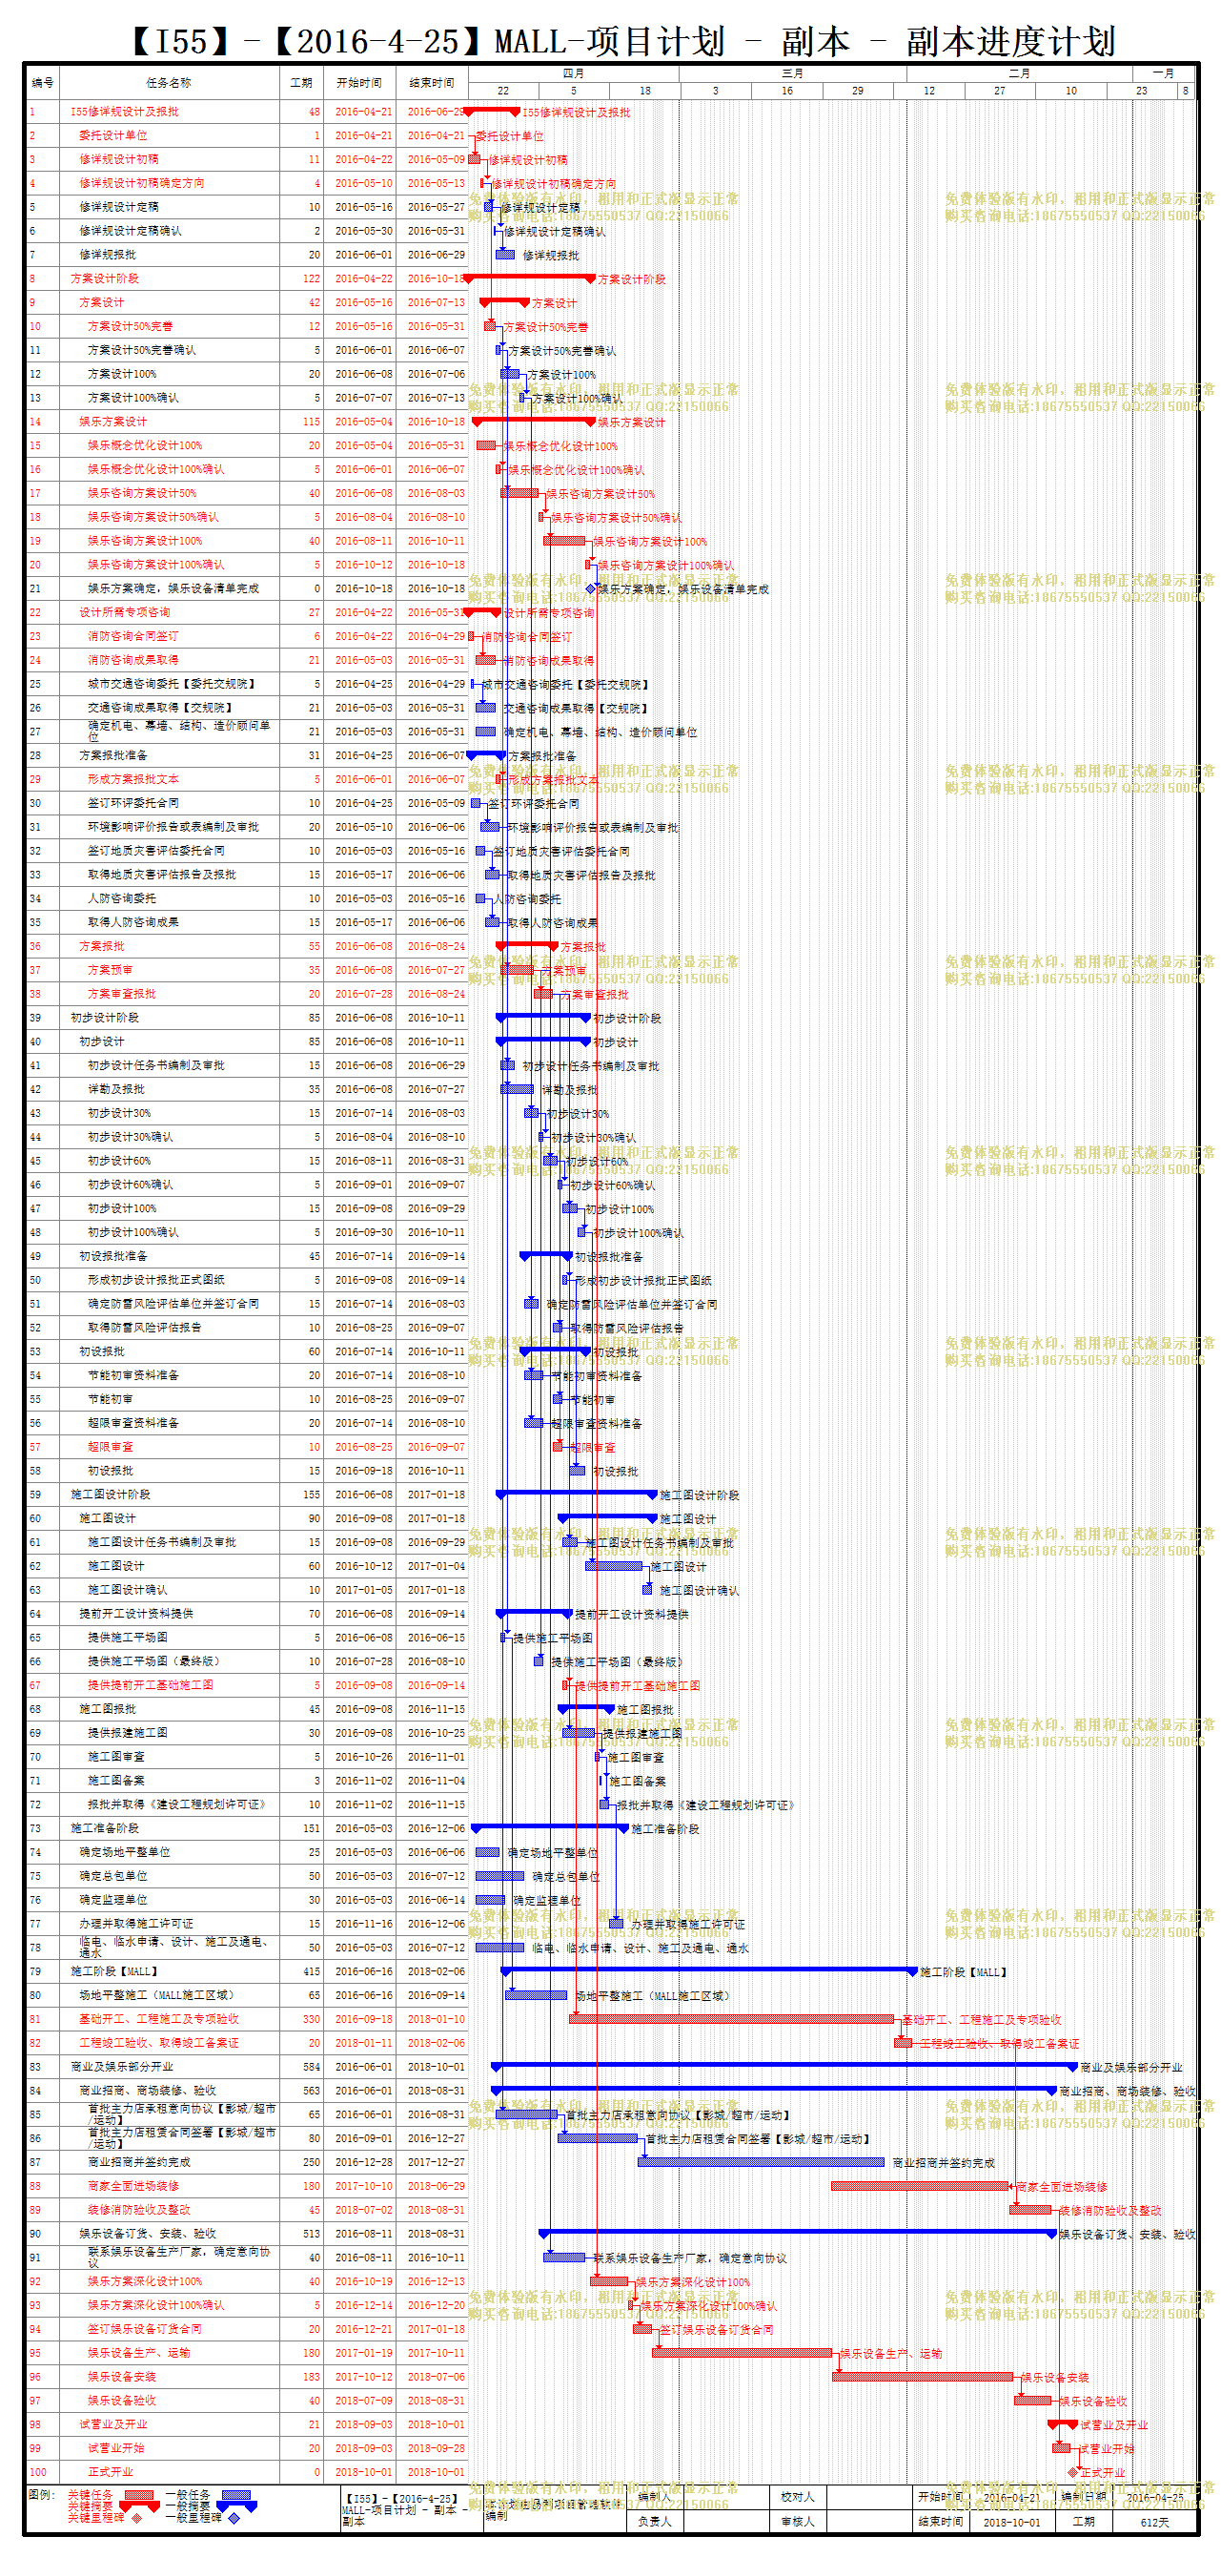Select task name 娱乐方案设计 in row 14
This screenshot has height=2557, width=1221.
tap(113, 422)
